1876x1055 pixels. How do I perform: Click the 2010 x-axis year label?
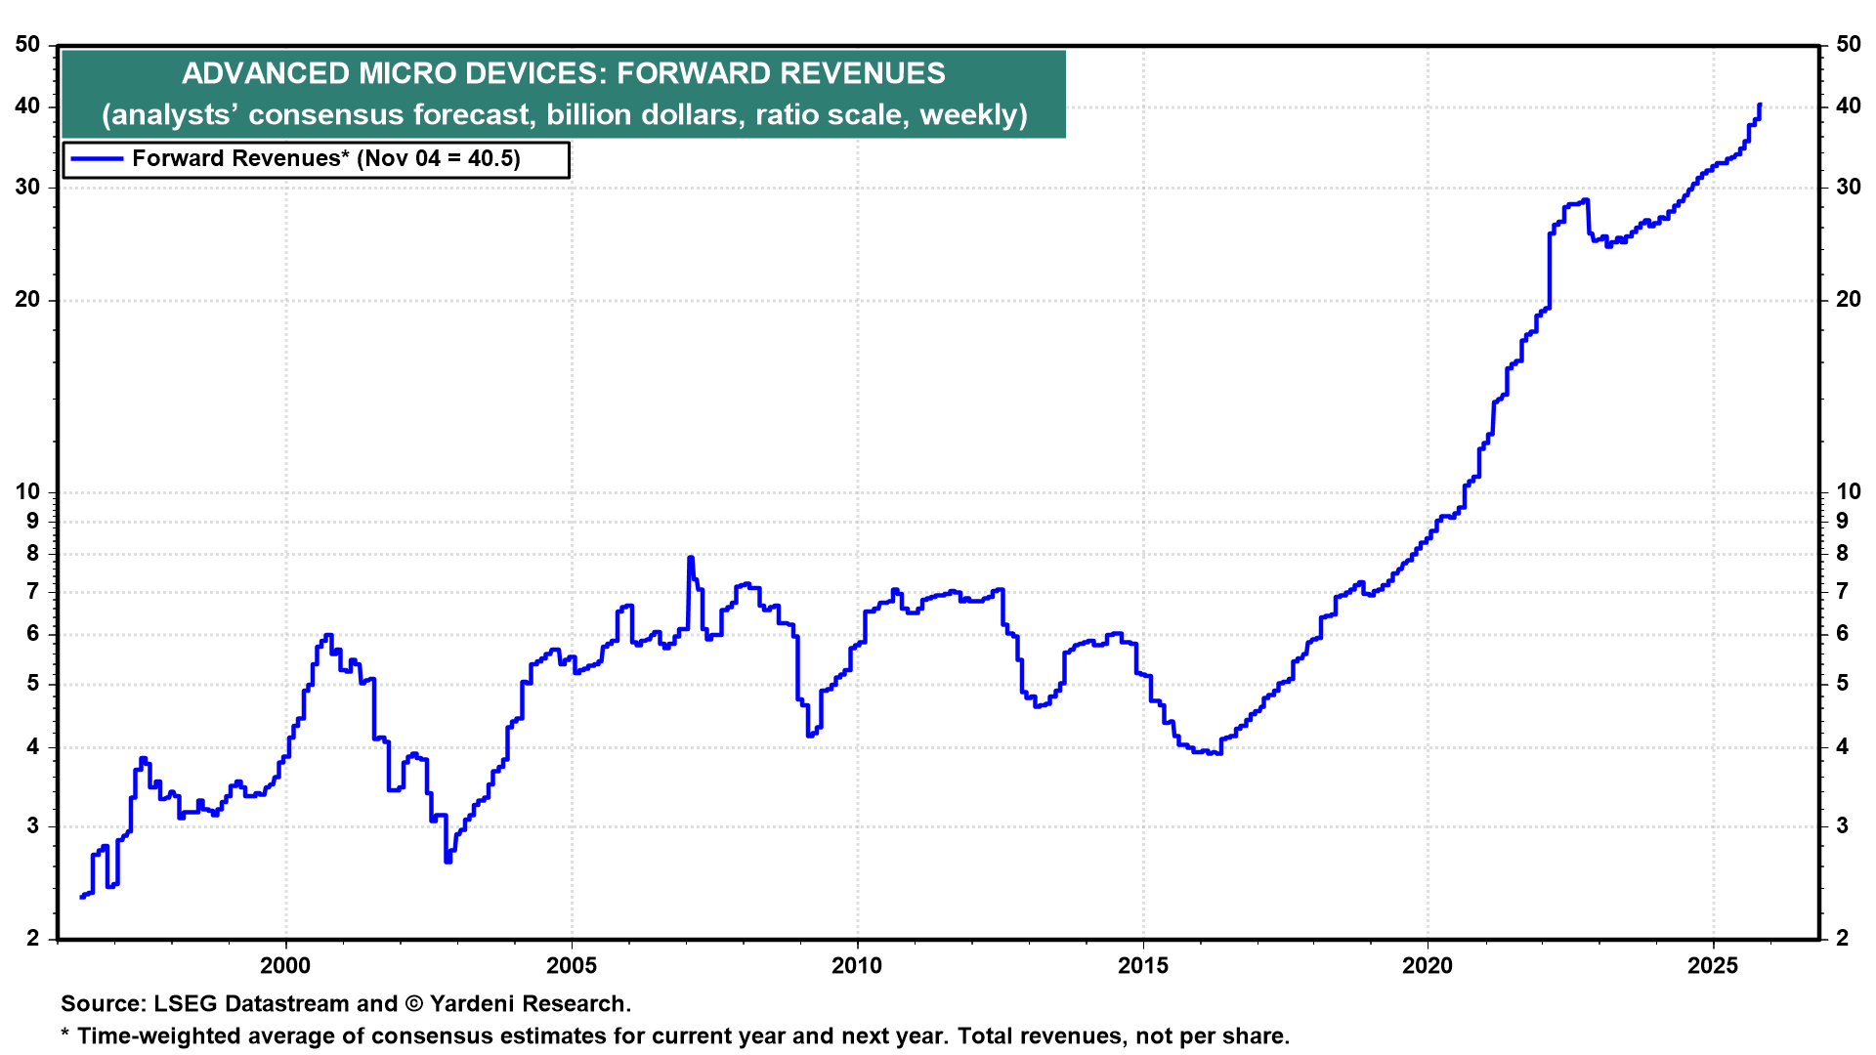857,966
